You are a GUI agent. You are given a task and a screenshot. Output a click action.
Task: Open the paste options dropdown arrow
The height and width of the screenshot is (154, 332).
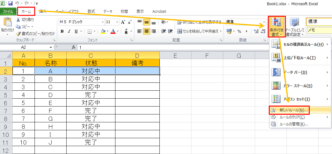tap(8, 34)
